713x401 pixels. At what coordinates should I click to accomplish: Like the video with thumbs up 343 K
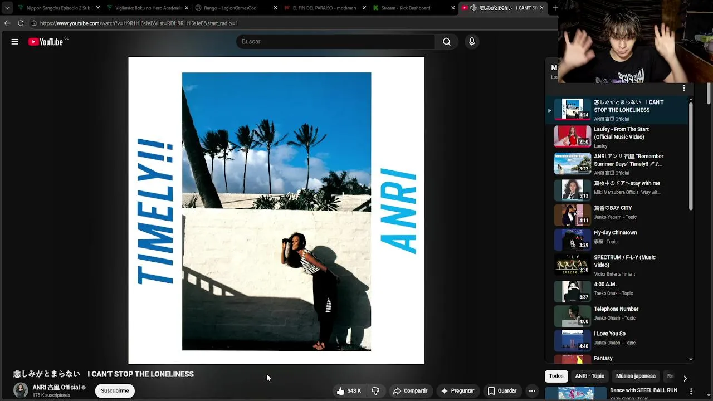click(x=350, y=391)
